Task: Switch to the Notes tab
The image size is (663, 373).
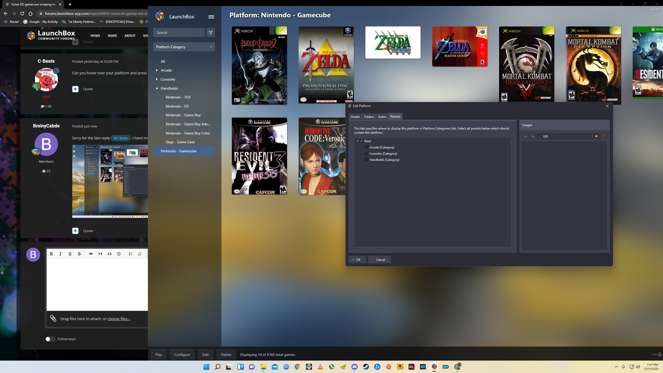Action: pos(382,117)
